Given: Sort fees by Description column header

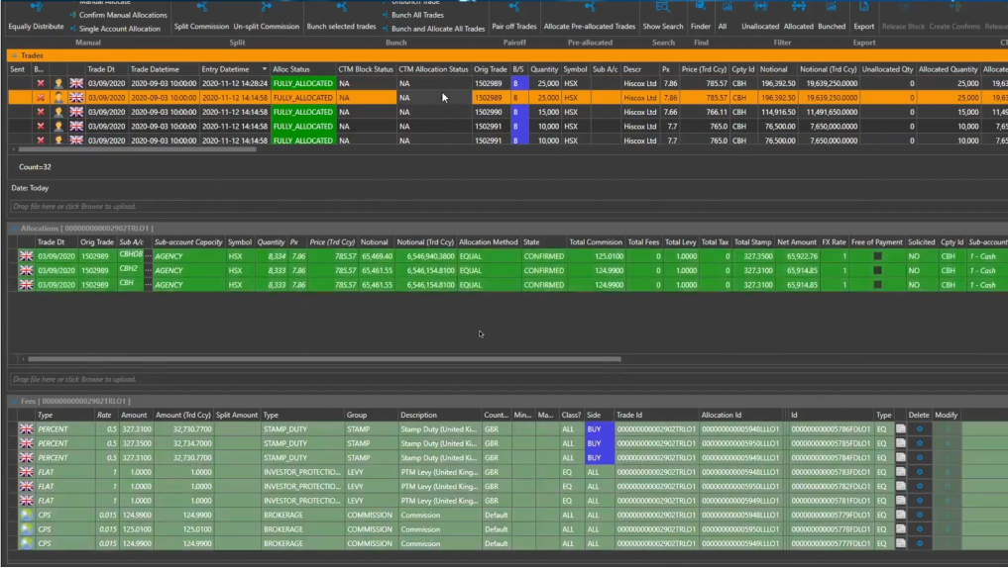Looking at the screenshot, I should tap(418, 416).
